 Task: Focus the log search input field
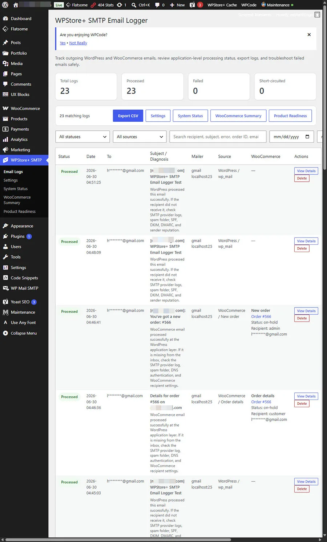coord(218,137)
